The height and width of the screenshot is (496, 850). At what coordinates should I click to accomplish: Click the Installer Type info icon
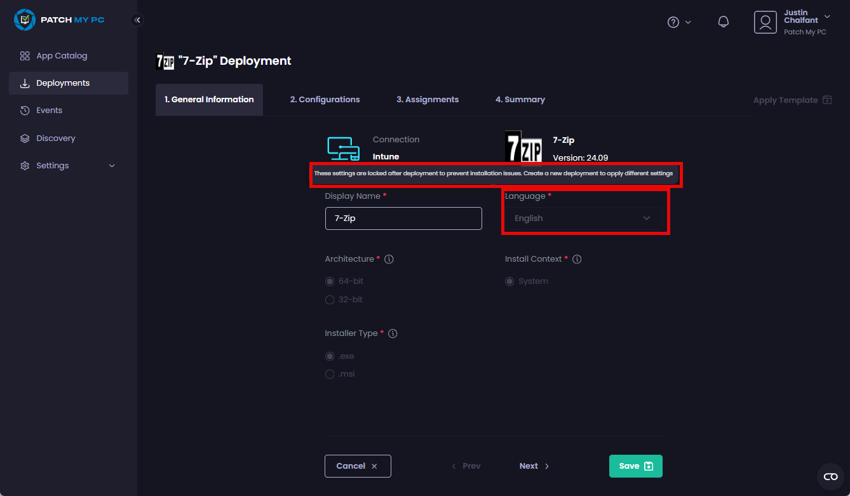pos(393,333)
